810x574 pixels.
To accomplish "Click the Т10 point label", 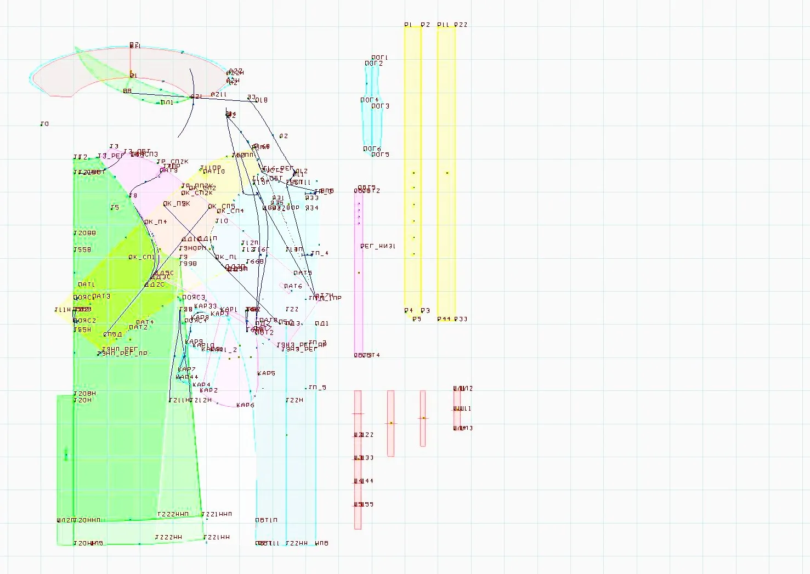I will pos(222,221).
